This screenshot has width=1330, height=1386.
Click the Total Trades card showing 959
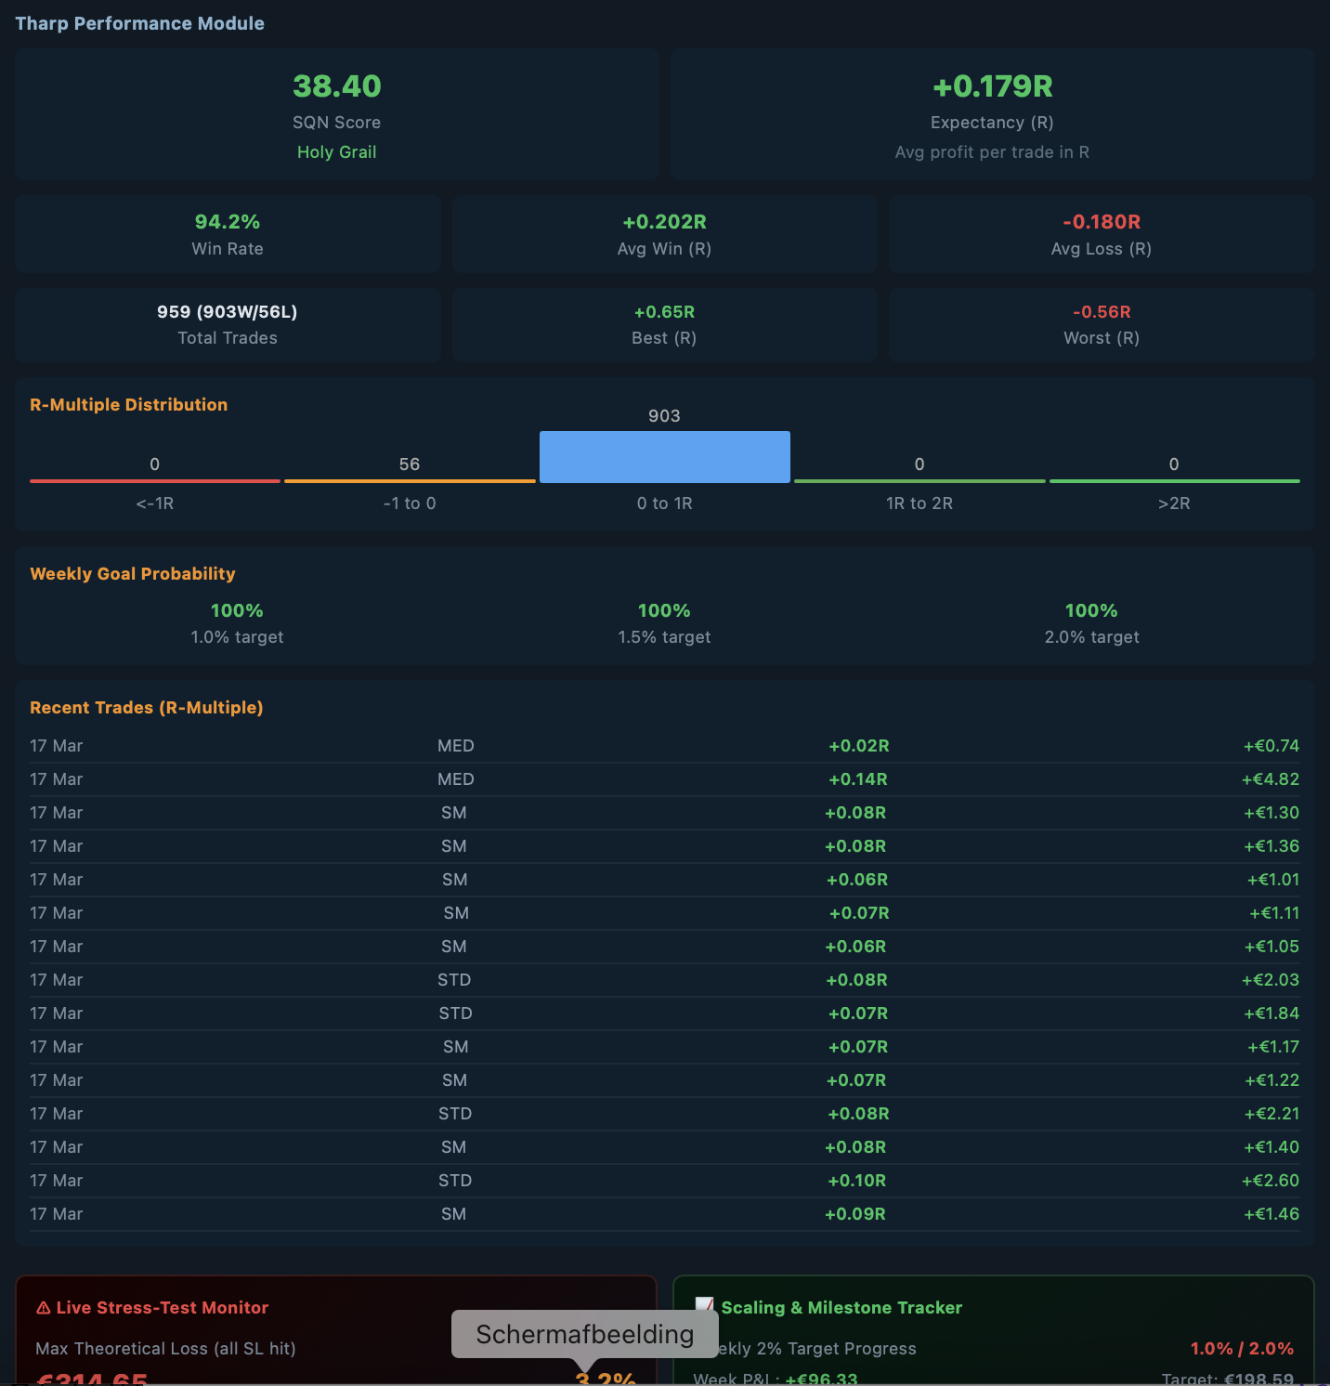pos(227,324)
